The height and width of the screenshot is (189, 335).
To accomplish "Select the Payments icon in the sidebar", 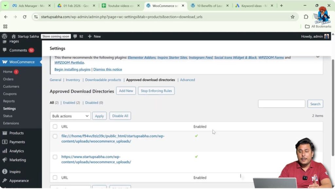I will [5, 142].
